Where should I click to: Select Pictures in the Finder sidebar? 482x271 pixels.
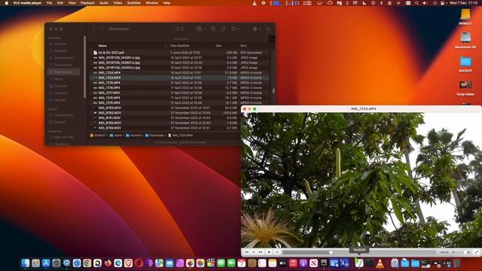coord(60,86)
